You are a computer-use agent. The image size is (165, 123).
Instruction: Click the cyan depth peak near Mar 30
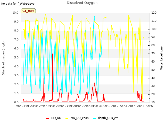94,16
